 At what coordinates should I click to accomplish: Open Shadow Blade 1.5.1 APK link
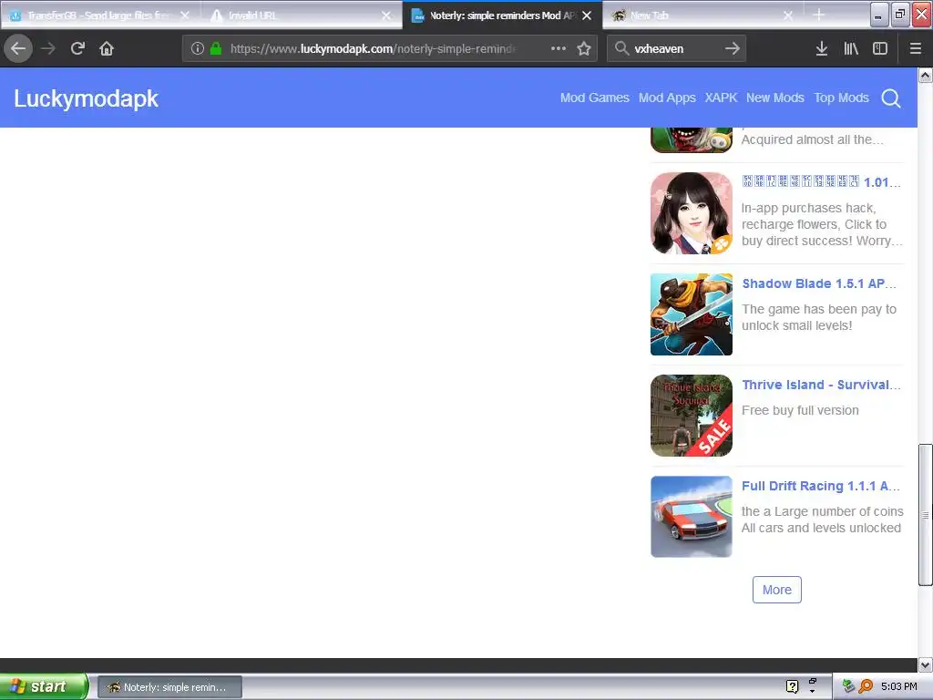[x=819, y=283]
